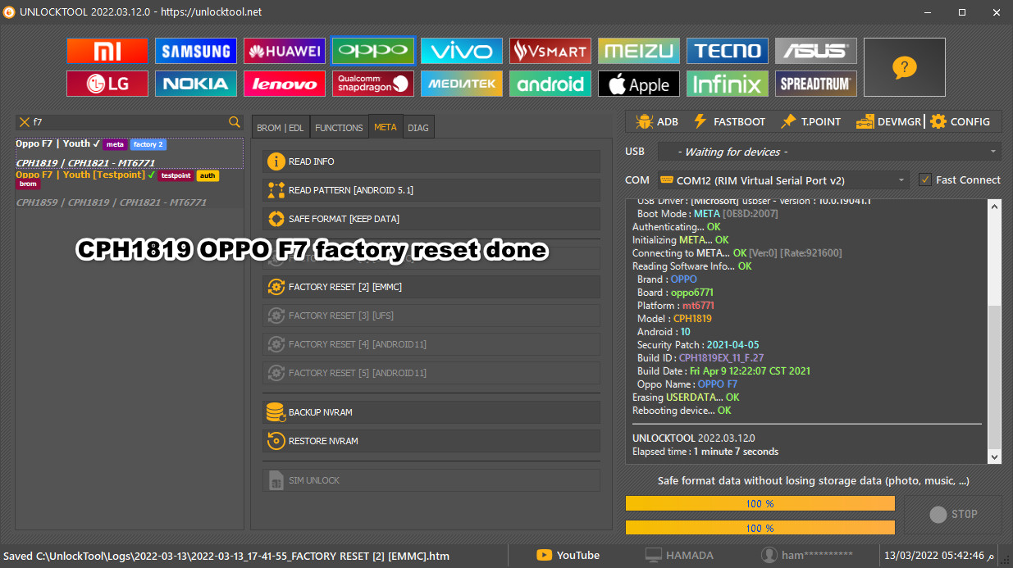
Task: Open CONFIG settings
Action: pos(960,121)
